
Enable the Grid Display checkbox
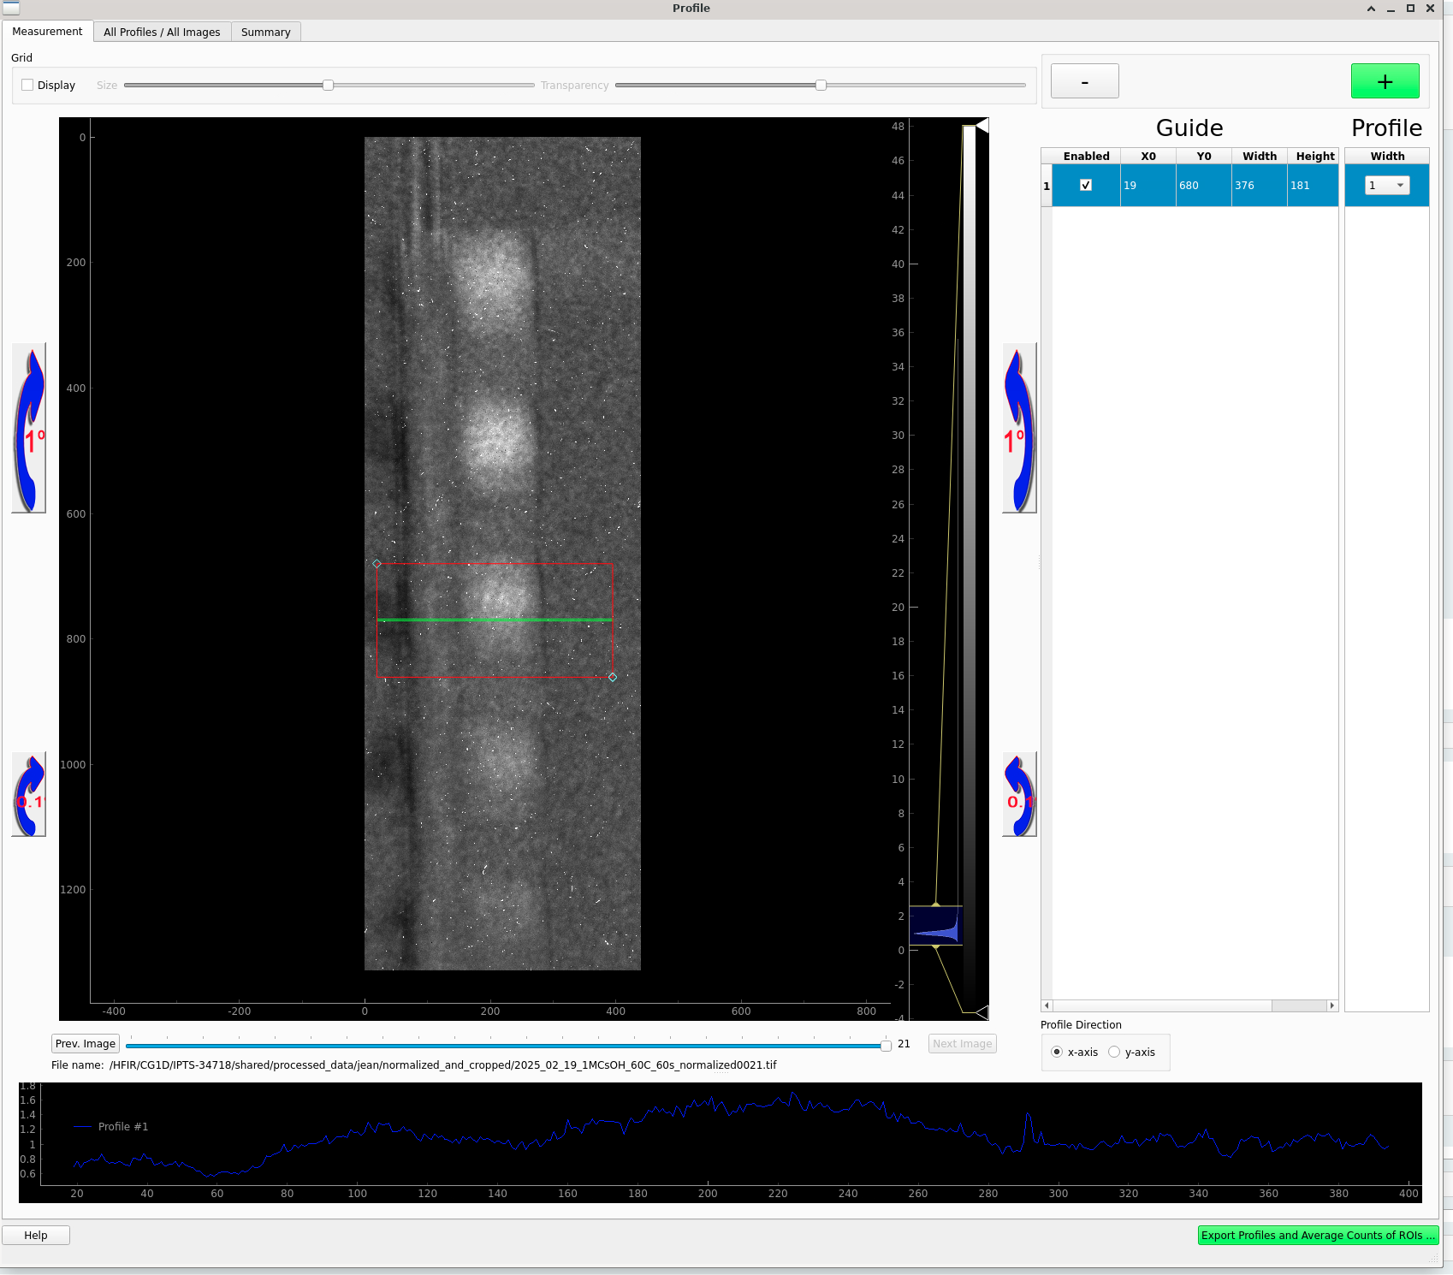pos(28,86)
